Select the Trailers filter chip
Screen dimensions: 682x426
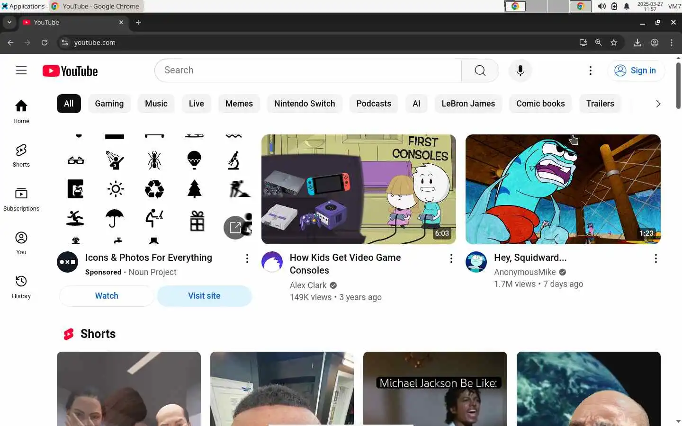point(600,104)
